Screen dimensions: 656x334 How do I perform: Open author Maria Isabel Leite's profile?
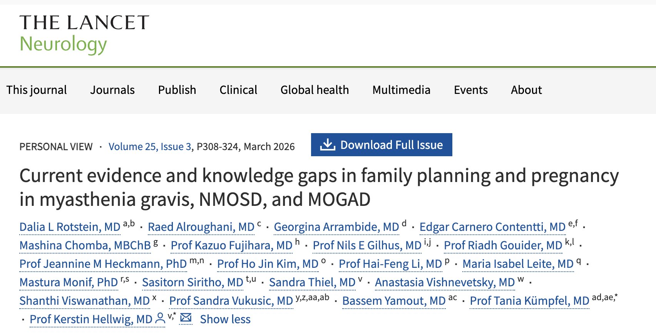coord(518,264)
